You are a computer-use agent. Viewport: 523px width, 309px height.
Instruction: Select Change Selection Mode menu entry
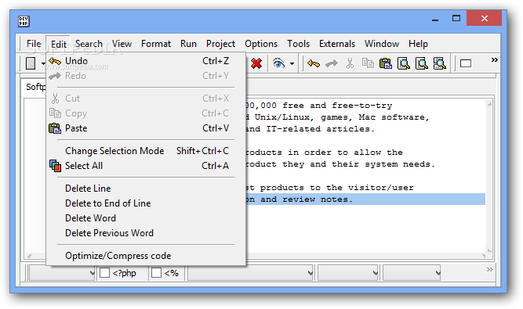[x=146, y=151]
